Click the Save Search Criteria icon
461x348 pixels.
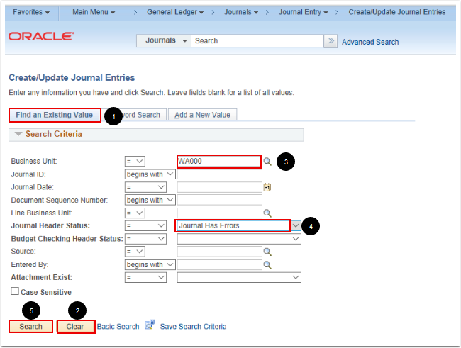(x=150, y=325)
